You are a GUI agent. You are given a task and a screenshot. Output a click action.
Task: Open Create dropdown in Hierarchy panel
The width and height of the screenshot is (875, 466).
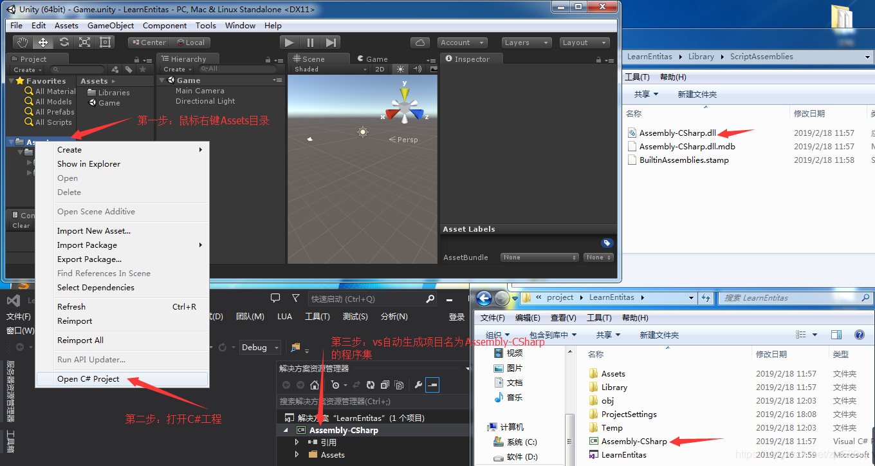(177, 69)
